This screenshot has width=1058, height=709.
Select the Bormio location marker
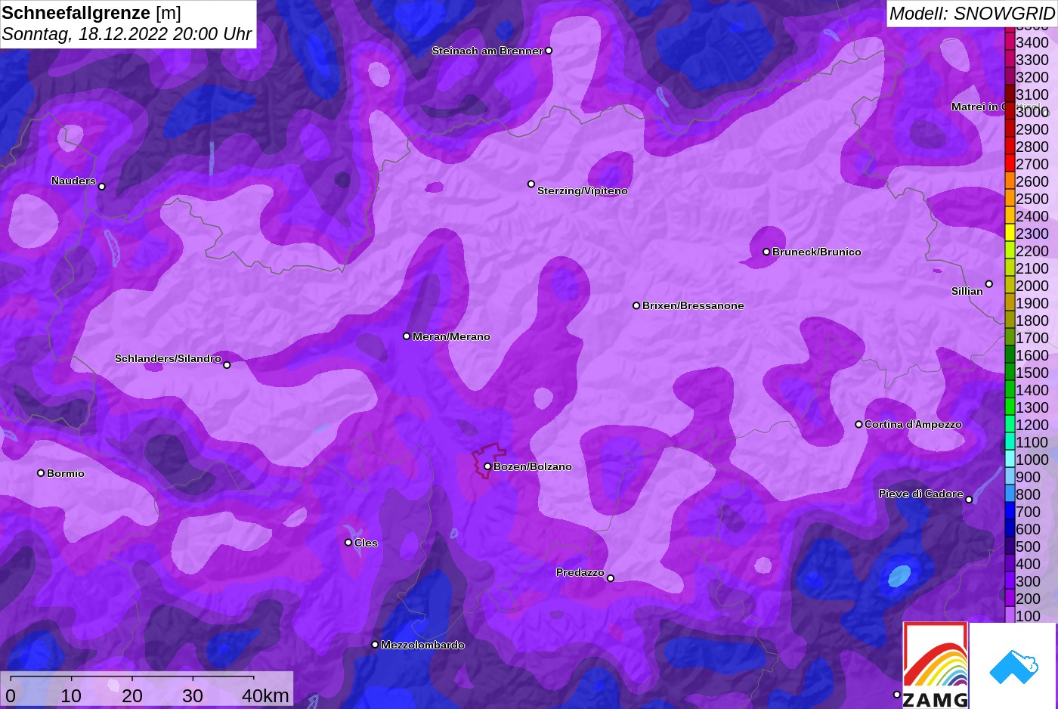tap(41, 473)
